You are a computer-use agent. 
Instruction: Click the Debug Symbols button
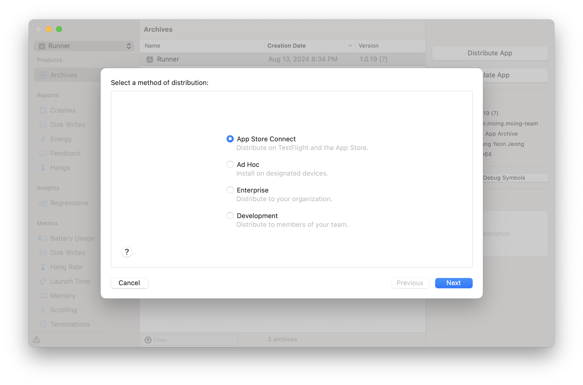[515, 178]
